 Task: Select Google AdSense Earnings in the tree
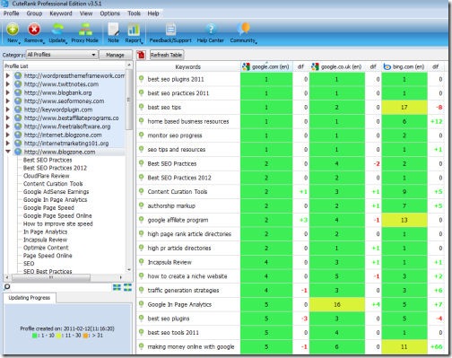tap(56, 192)
